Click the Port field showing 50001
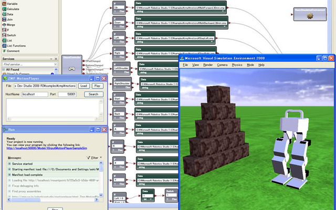The image size is (336, 210). click(67, 94)
